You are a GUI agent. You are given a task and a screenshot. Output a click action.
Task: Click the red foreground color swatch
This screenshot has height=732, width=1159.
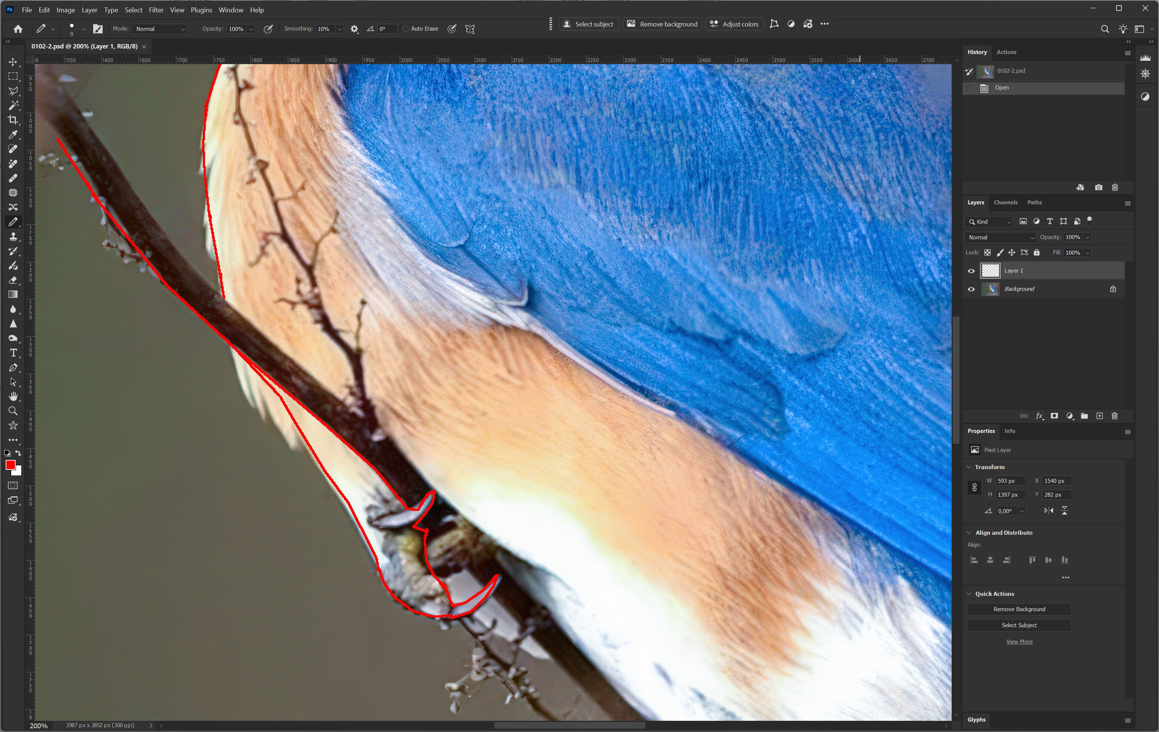pos(10,464)
